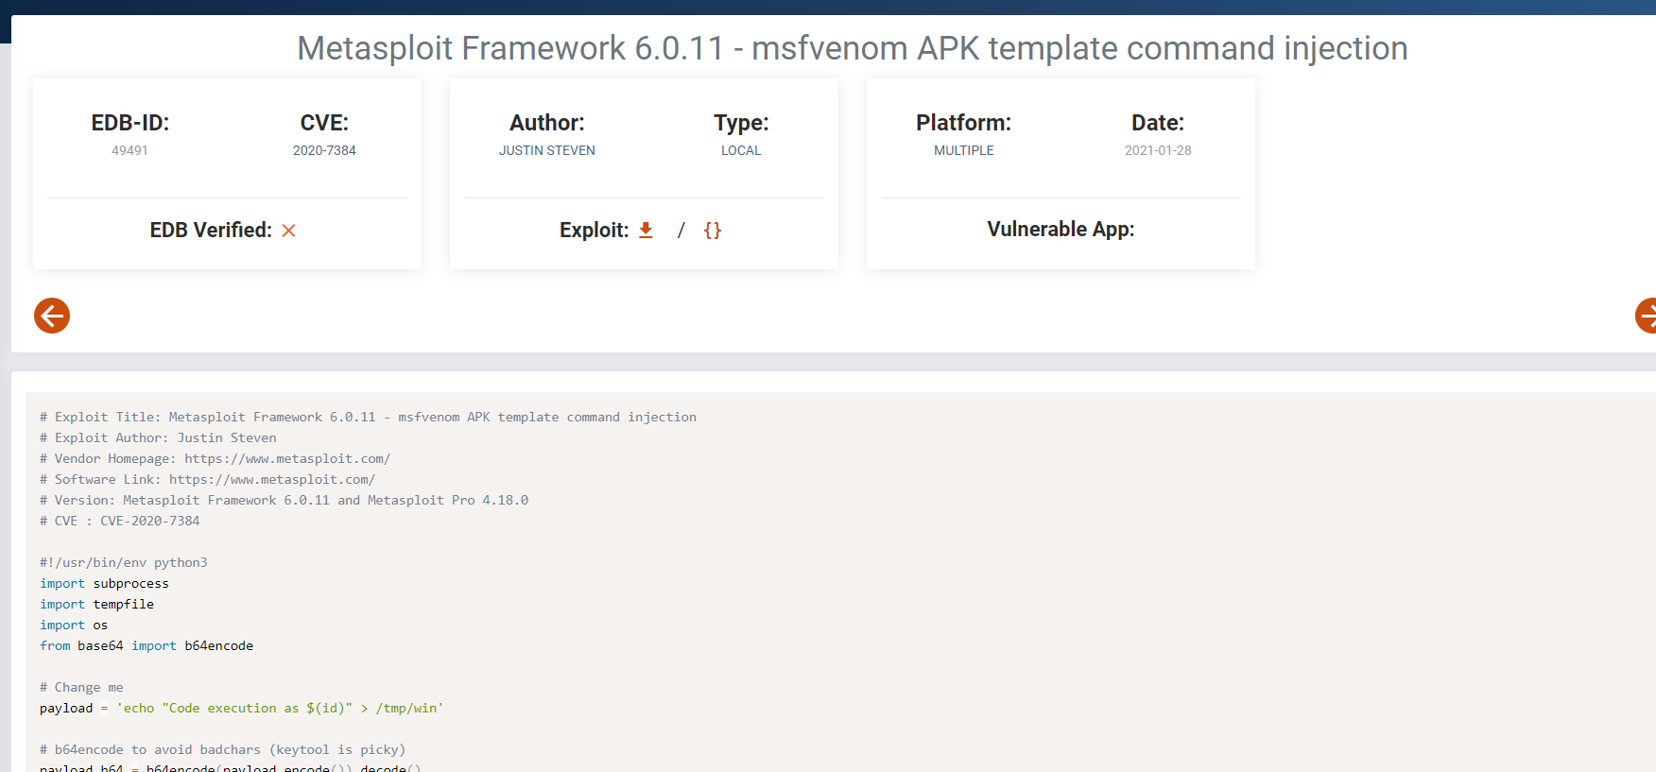This screenshot has height=772, width=1656.
Task: View raw exploit code via braces icon
Action: pos(713,230)
